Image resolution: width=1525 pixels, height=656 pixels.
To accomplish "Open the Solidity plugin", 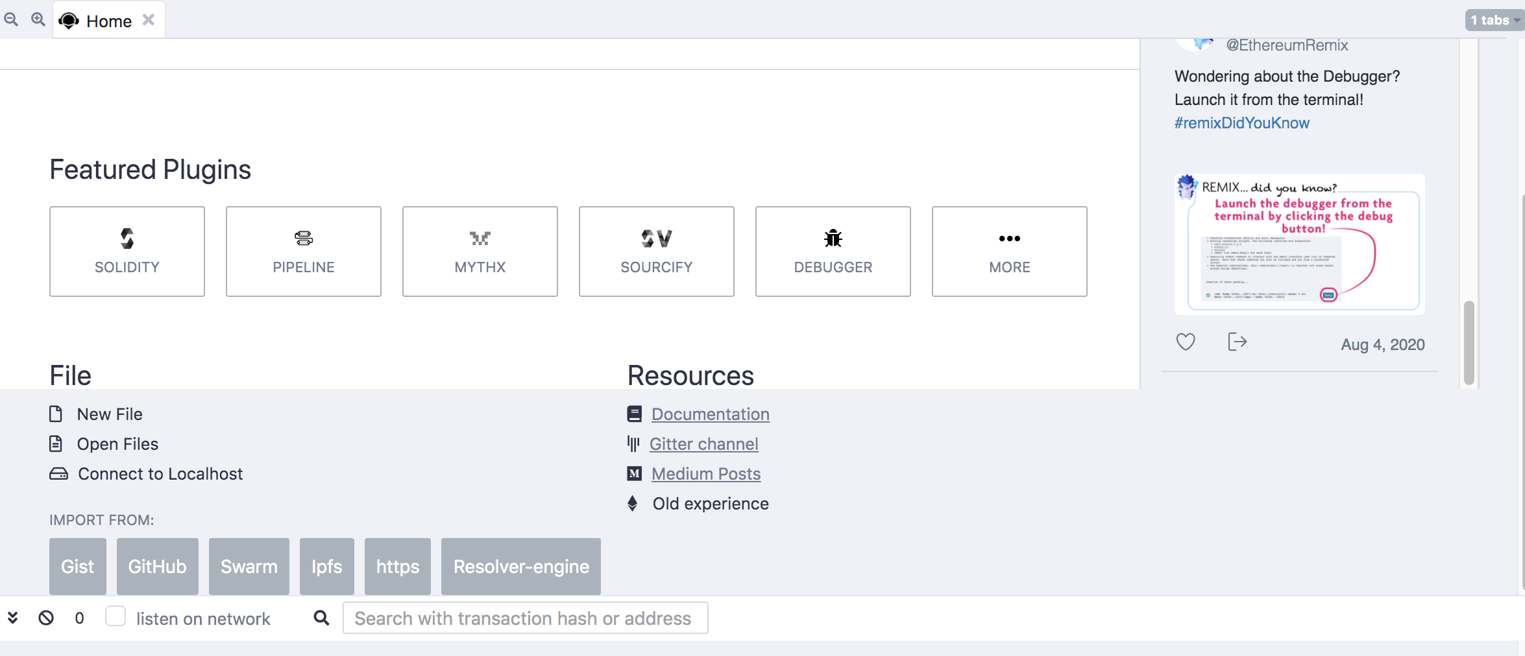I will click(127, 252).
